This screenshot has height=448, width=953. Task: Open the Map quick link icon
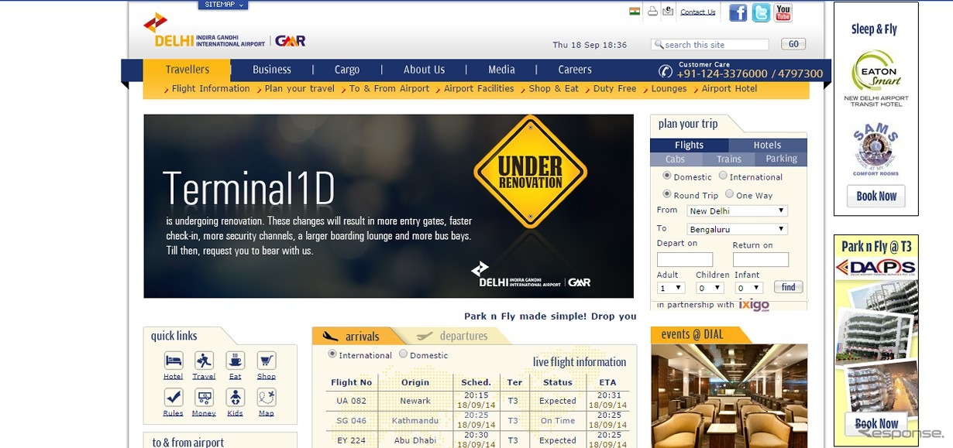click(267, 397)
